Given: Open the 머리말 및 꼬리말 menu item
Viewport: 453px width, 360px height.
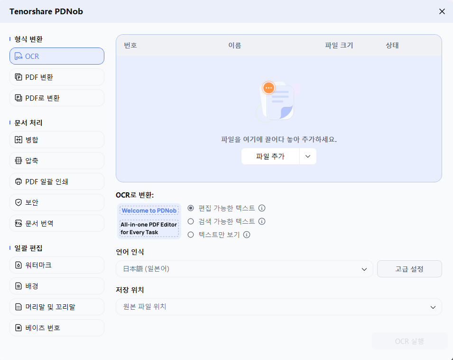Looking at the screenshot, I should pyautogui.click(x=57, y=307).
